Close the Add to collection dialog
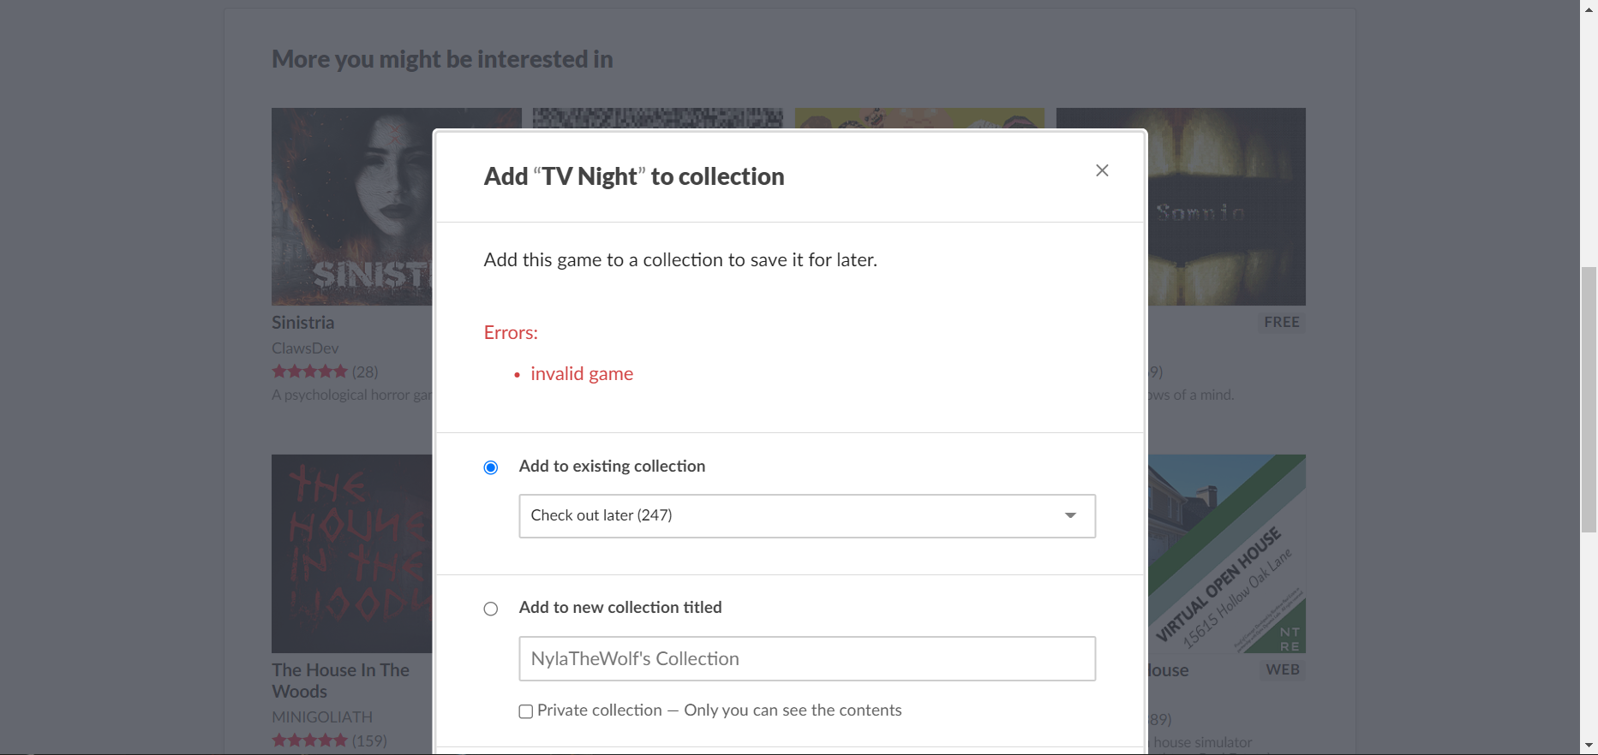Screen dimensions: 1598x755 [1102, 170]
